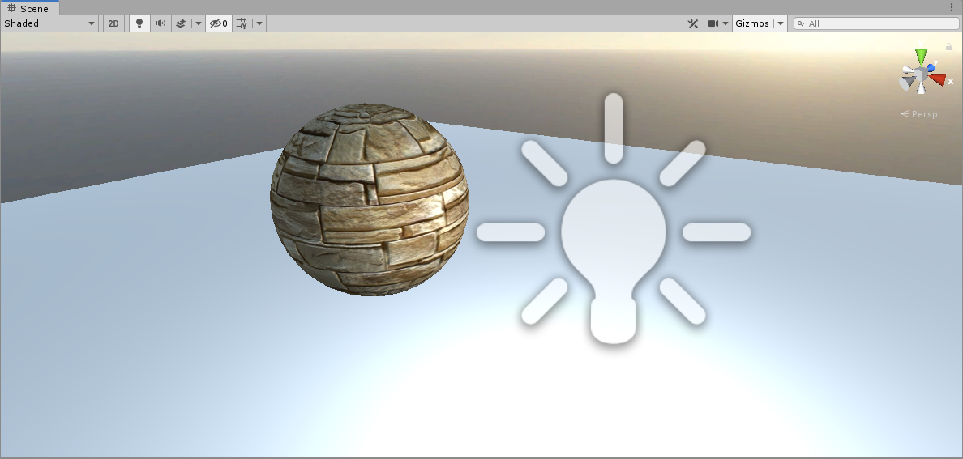The height and width of the screenshot is (459, 963).
Task: Toggle hidden objects scene visibility
Action: pyautogui.click(x=219, y=23)
